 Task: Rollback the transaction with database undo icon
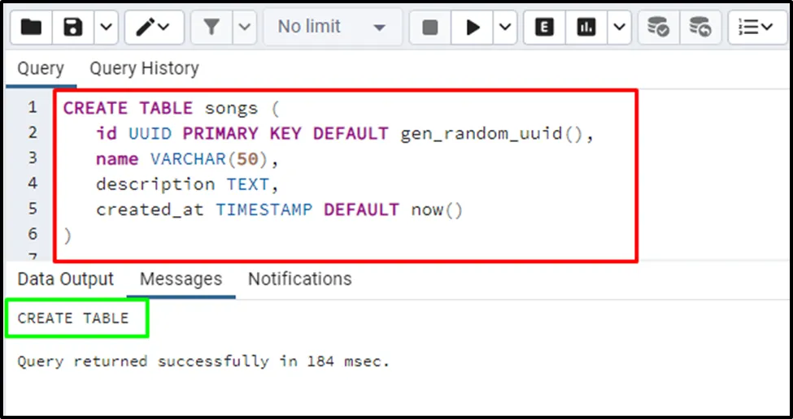pos(699,28)
